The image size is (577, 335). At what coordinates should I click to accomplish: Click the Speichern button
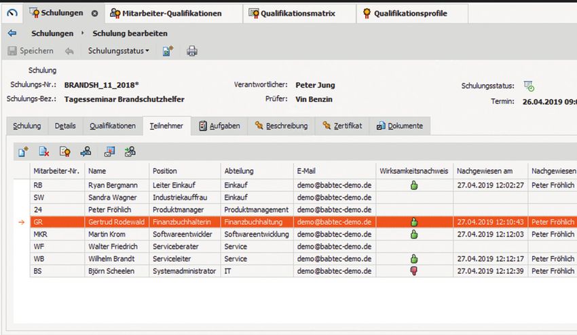tap(31, 51)
